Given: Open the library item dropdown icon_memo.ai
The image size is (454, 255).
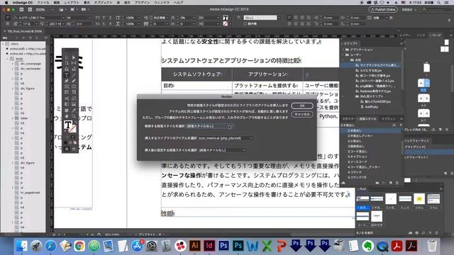Looking at the screenshot, I should pos(226,138).
